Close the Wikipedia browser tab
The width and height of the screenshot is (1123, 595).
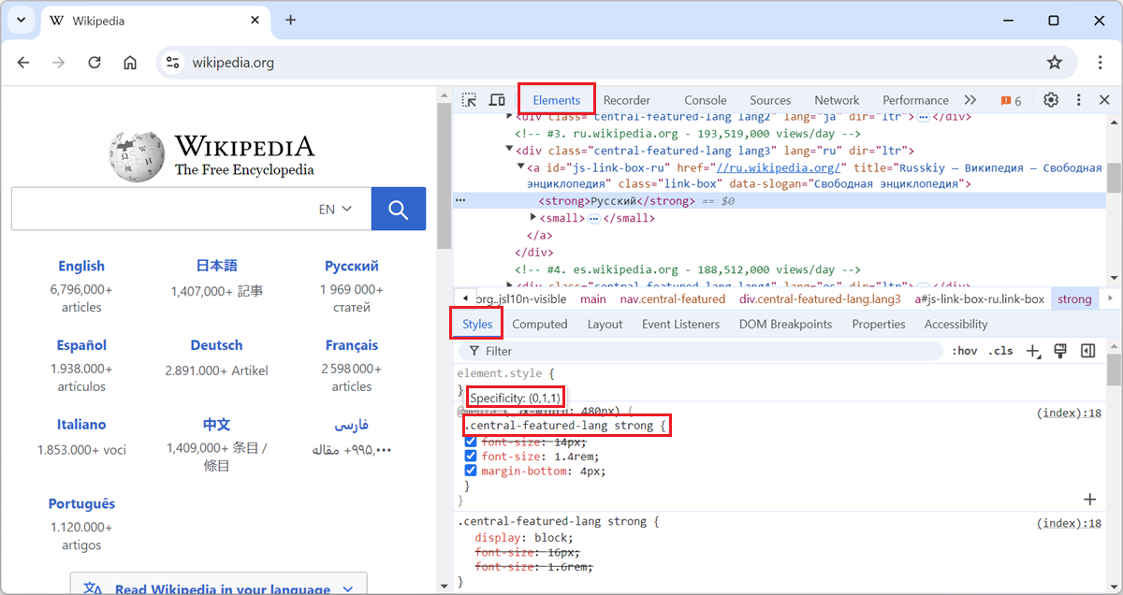[x=255, y=21]
